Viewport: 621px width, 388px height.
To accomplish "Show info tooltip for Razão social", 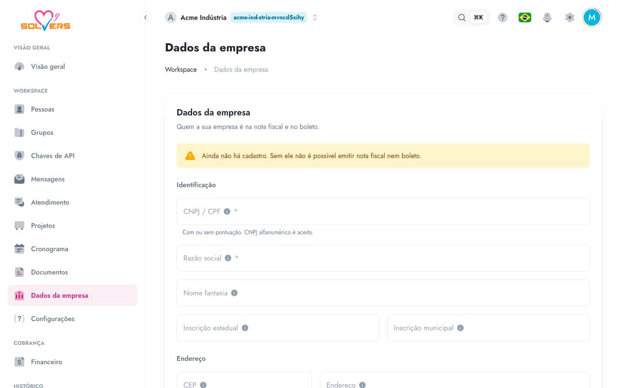I will pyautogui.click(x=228, y=258).
